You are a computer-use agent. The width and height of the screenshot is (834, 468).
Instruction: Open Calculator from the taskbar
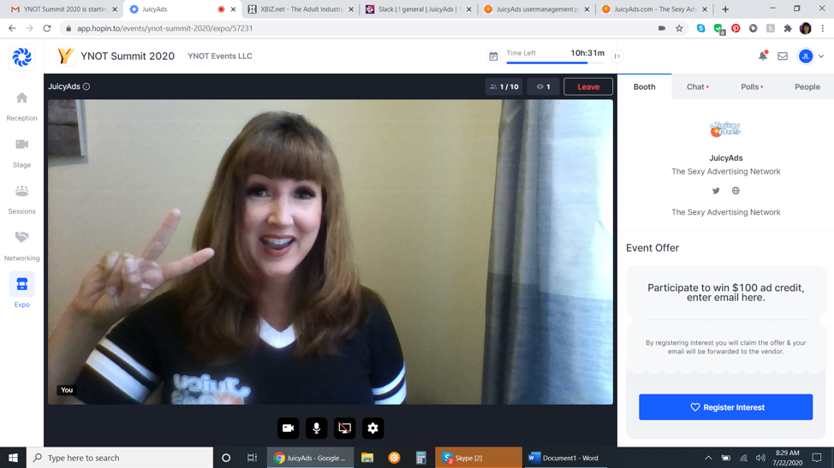[420, 458]
